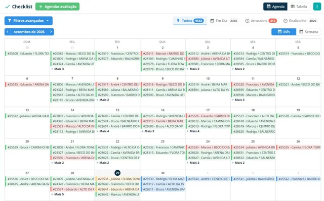Expand Mais 2 on Tuesday 8
The height and width of the screenshot is (201, 324).
[103, 100]
